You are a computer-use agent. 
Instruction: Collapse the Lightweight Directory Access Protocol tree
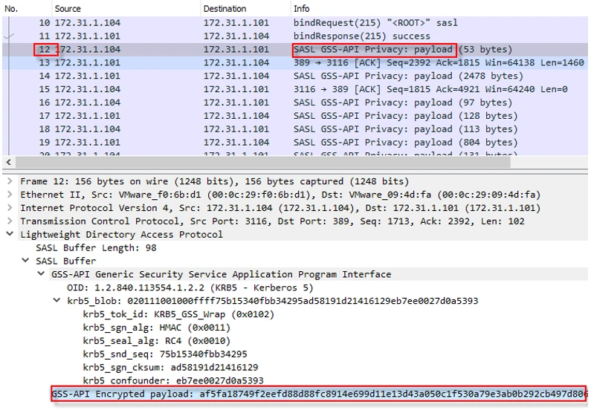pyautogui.click(x=9, y=235)
